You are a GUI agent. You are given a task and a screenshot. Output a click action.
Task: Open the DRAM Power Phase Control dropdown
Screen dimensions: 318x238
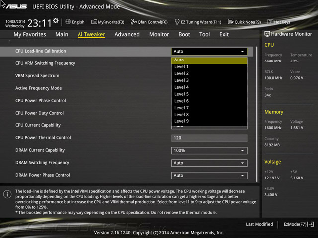[210, 175]
